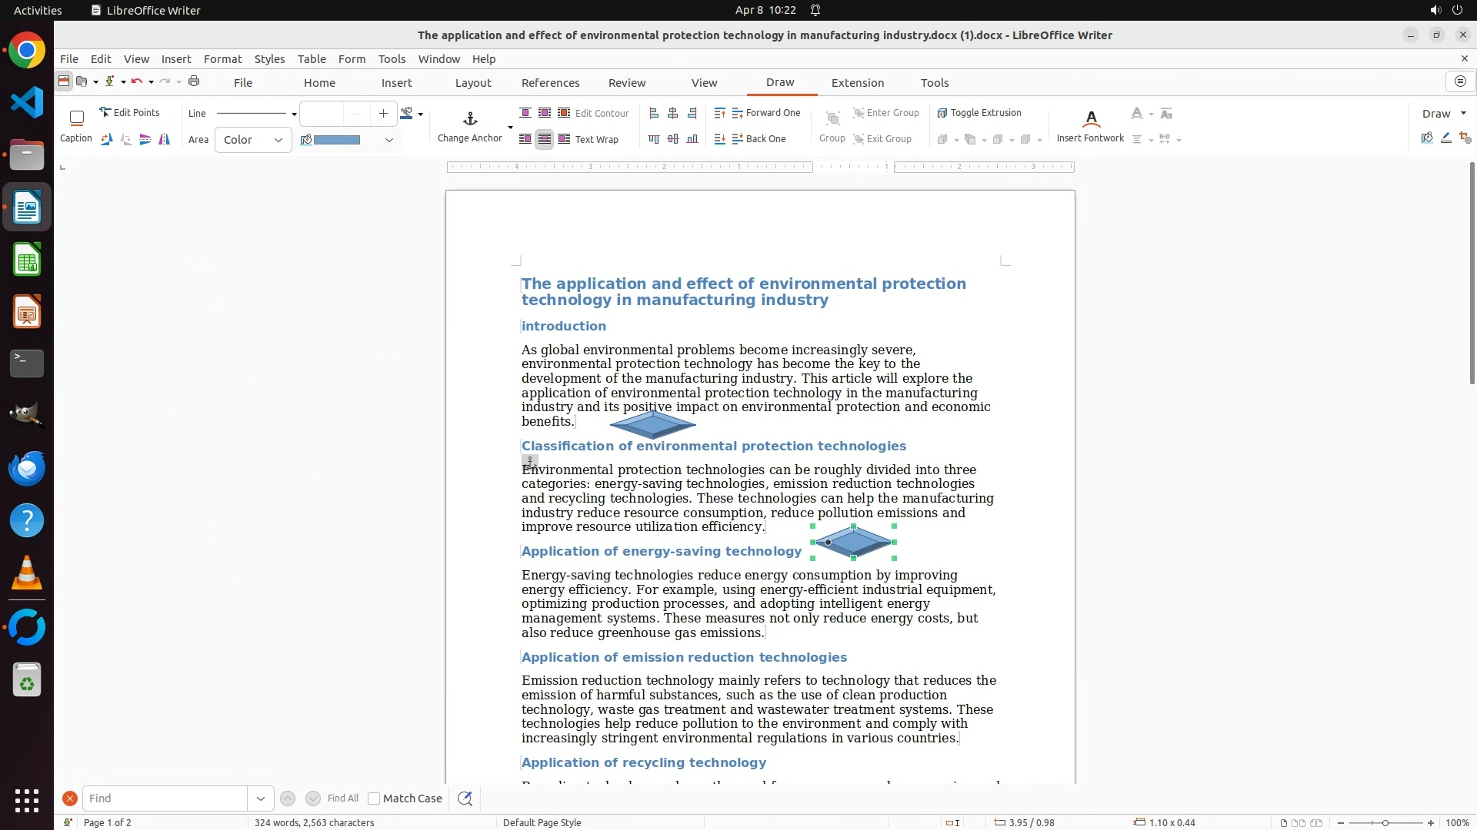Click the Edit Points tool
This screenshot has width=1477, height=830.
pos(129,113)
